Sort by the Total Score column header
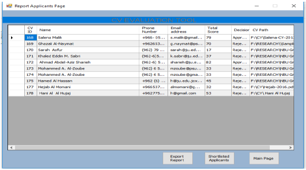The height and width of the screenshot is (170, 306). (218, 30)
